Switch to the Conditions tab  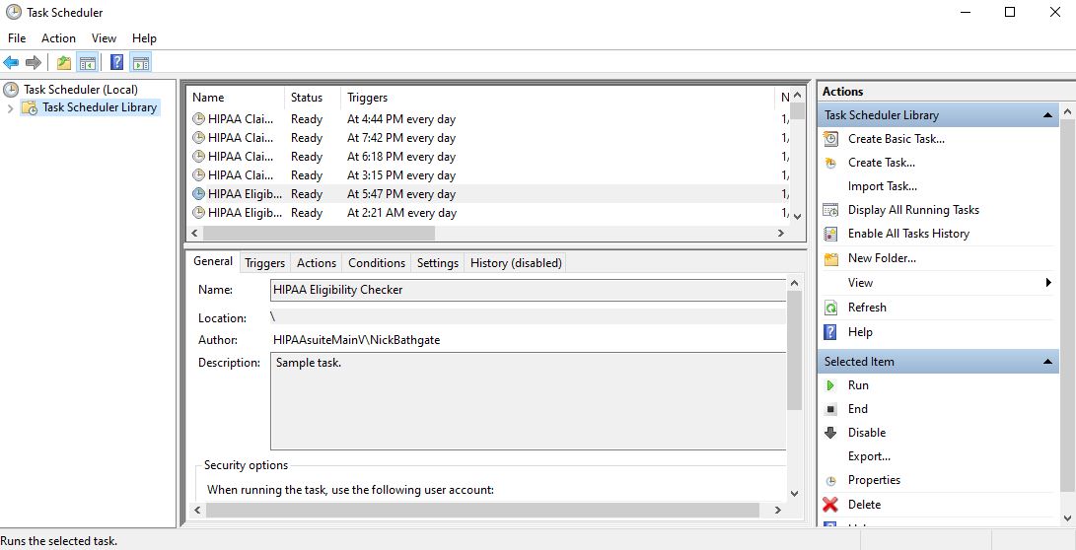(x=377, y=263)
